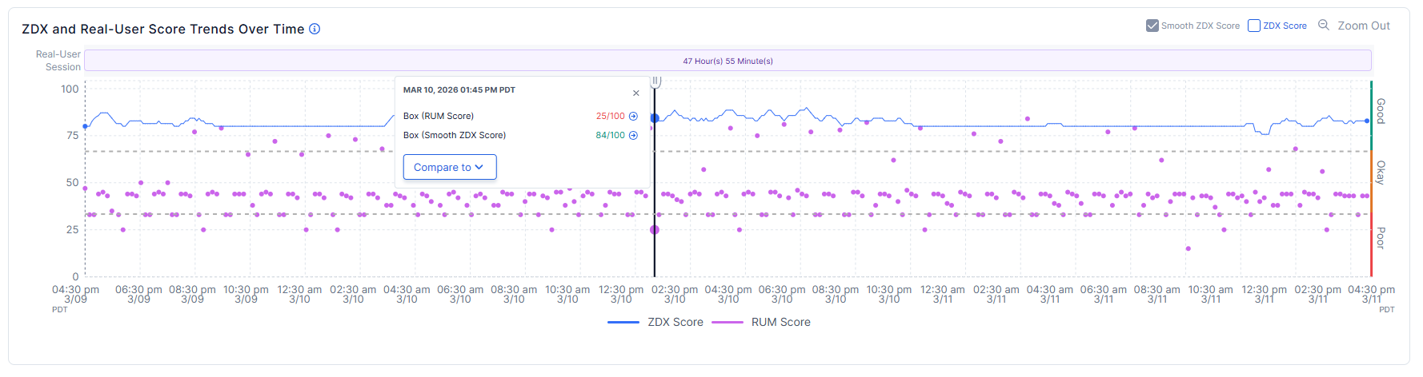The height and width of the screenshot is (377, 1423).
Task: Click the 25/100 RUM score value
Action: [x=610, y=116]
